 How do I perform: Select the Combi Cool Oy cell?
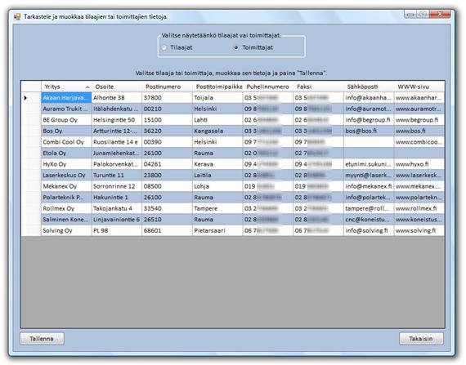click(66, 142)
